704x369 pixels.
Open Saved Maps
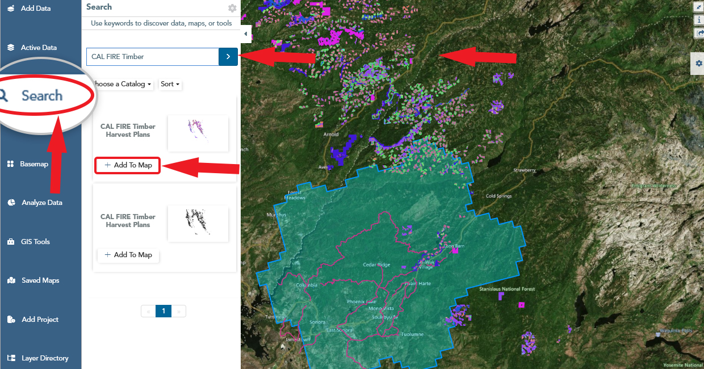[40, 280]
